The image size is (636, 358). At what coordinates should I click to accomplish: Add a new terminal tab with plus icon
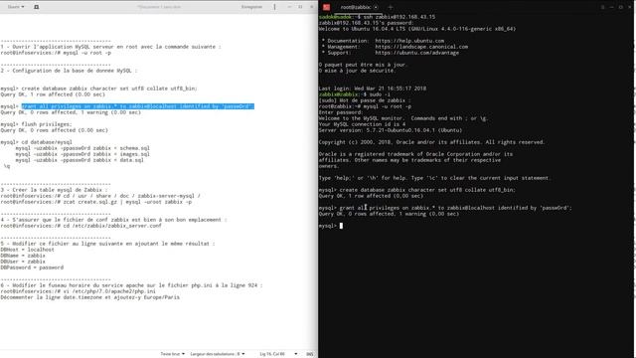(x=391, y=7)
